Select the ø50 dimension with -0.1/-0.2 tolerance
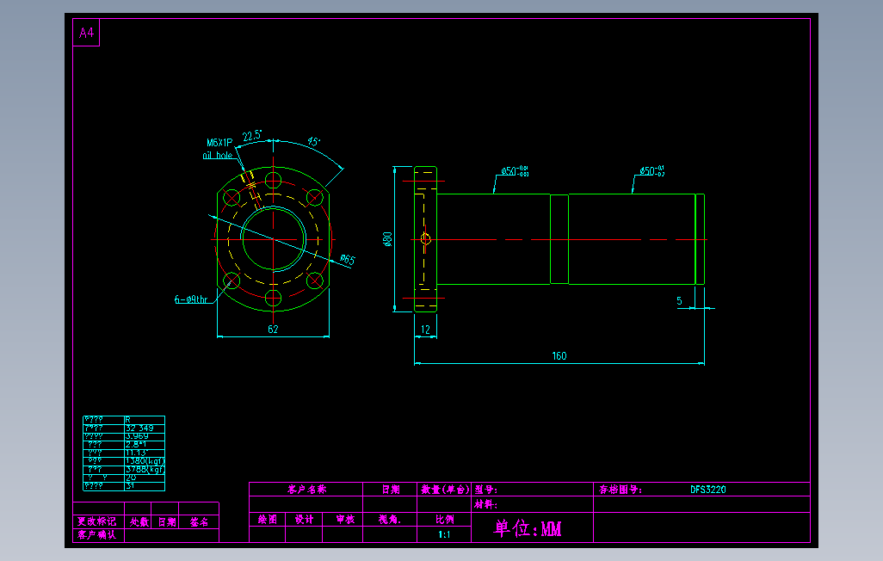 pos(652,170)
